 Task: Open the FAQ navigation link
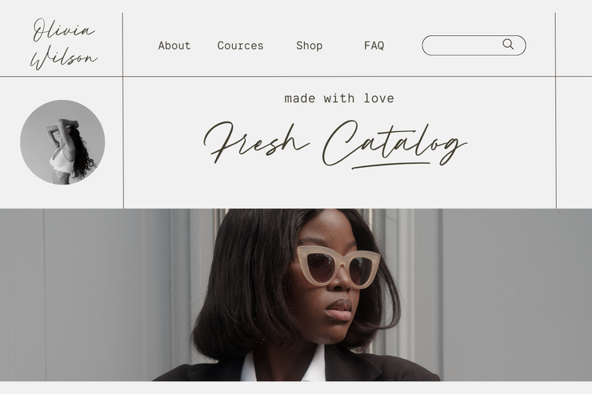(374, 46)
